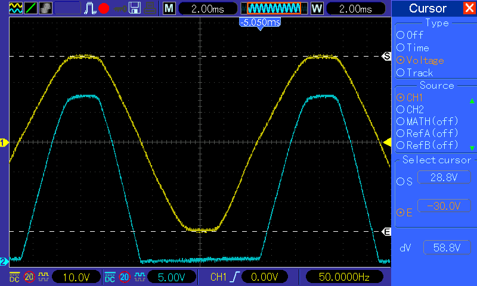Click the source list down arrow
Image resolution: width=477 pixels, height=286 pixels.
pyautogui.click(x=472, y=148)
